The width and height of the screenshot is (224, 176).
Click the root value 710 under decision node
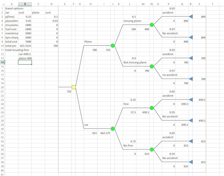[69, 92]
